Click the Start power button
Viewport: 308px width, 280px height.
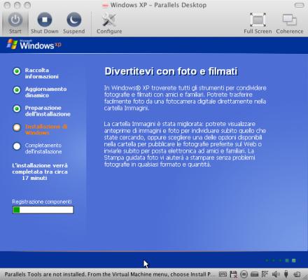[15, 23]
